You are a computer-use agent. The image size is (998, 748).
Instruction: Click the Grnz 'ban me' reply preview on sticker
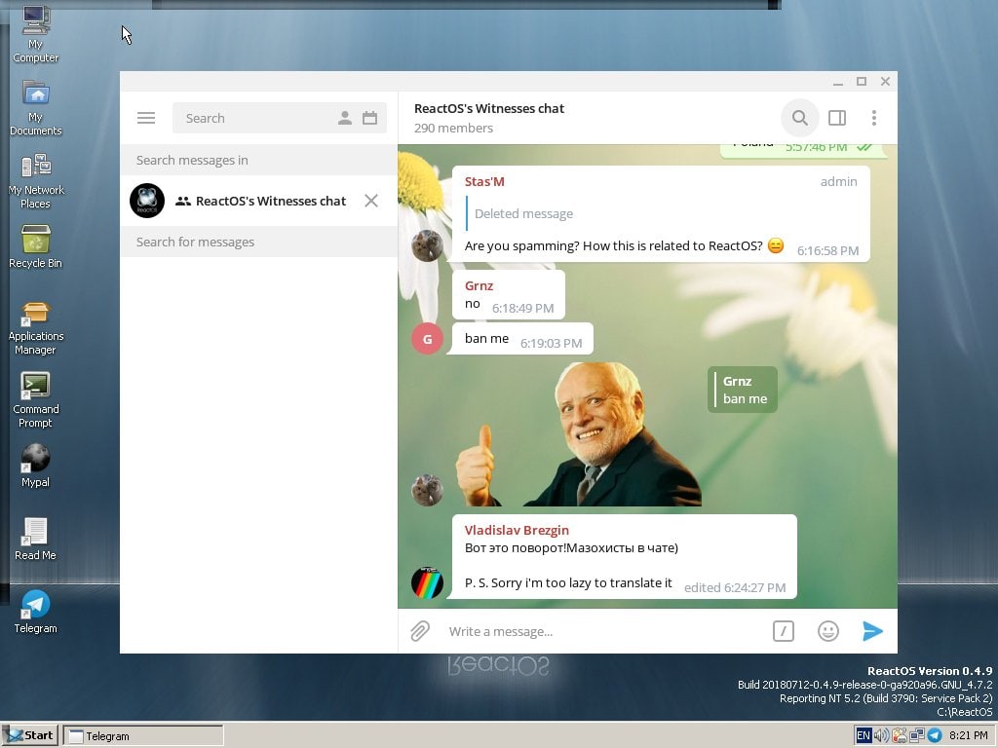tap(743, 390)
